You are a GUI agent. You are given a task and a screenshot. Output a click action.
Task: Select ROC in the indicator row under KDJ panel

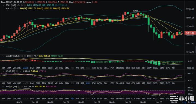[x=94, y=83]
